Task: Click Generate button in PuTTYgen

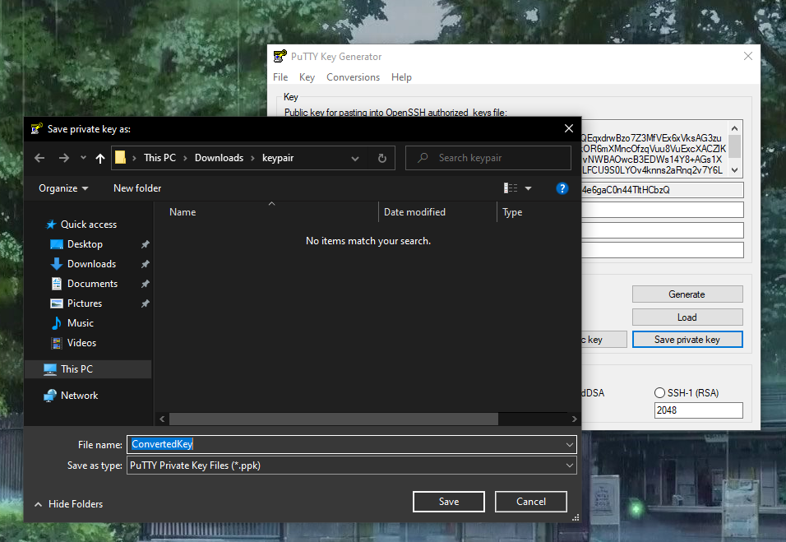Action: pyautogui.click(x=687, y=294)
